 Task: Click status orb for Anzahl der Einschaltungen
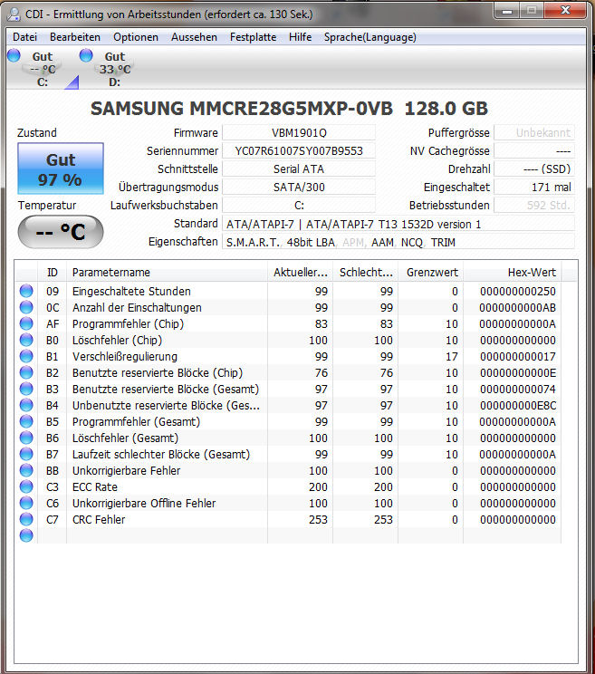coord(26,307)
